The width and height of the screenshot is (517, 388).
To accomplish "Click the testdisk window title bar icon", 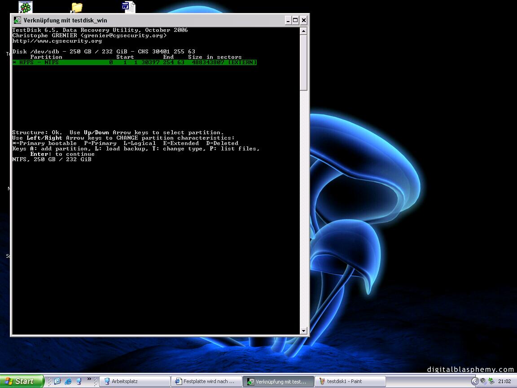I will (x=18, y=21).
